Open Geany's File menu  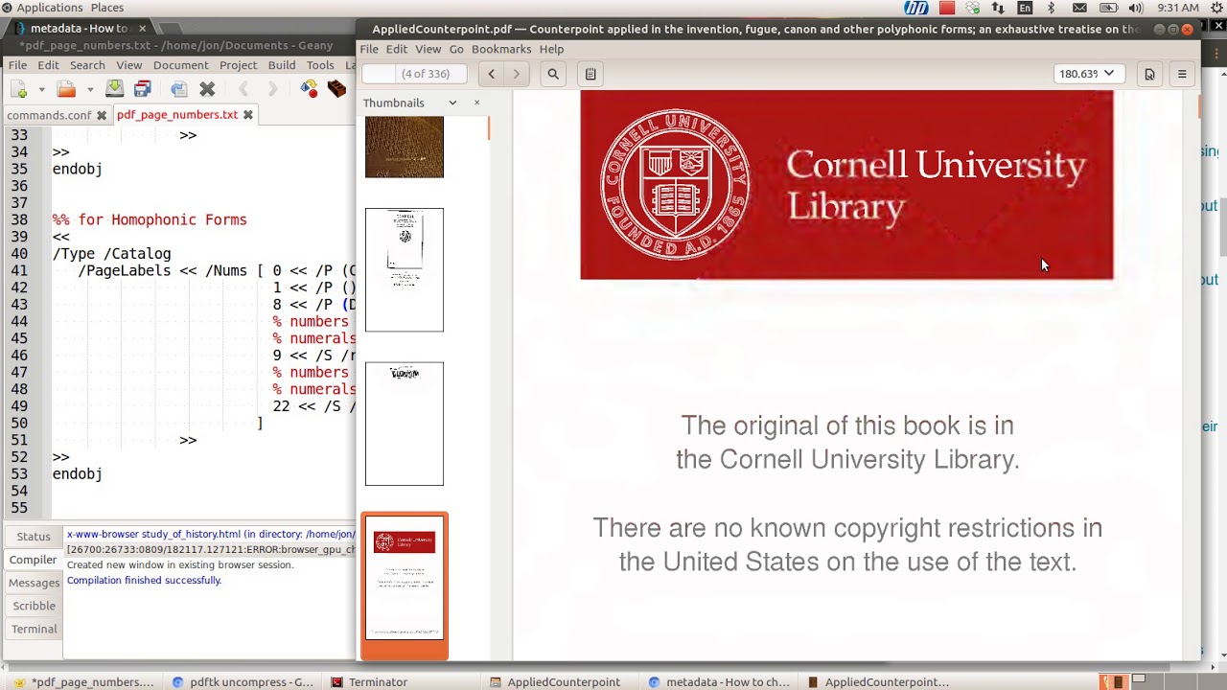click(x=17, y=65)
